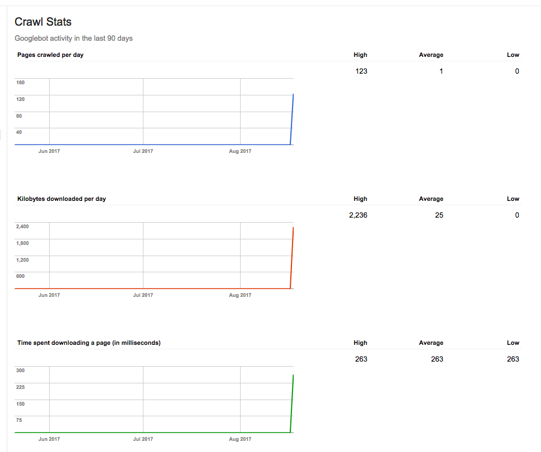This screenshot has width=541, height=452.
Task: Click the 120 axis label in pages chart
Action: pyautogui.click(x=20, y=99)
